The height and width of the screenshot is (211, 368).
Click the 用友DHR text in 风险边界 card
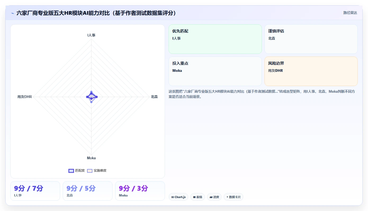(275, 71)
